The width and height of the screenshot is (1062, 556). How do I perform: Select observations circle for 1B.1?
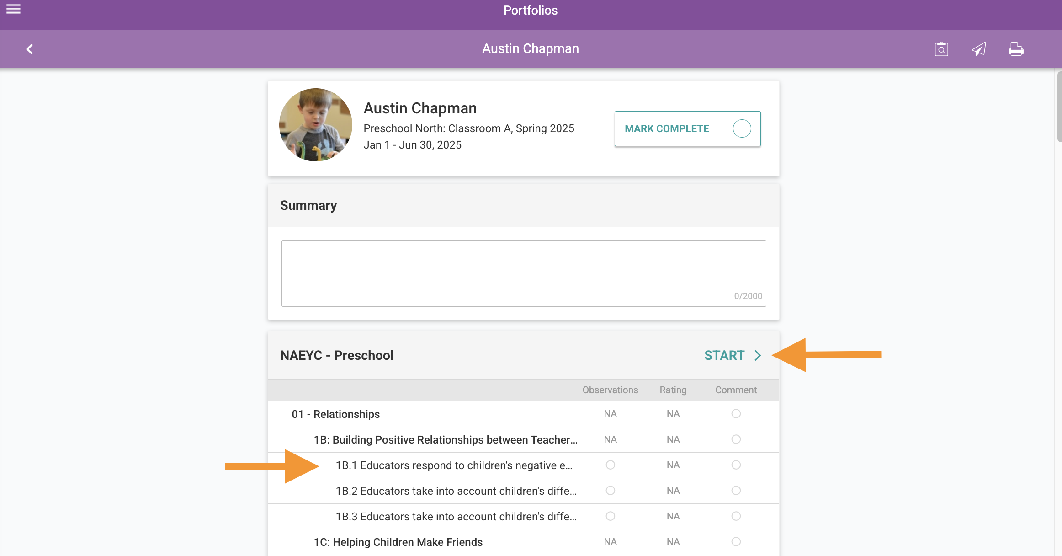(x=610, y=465)
